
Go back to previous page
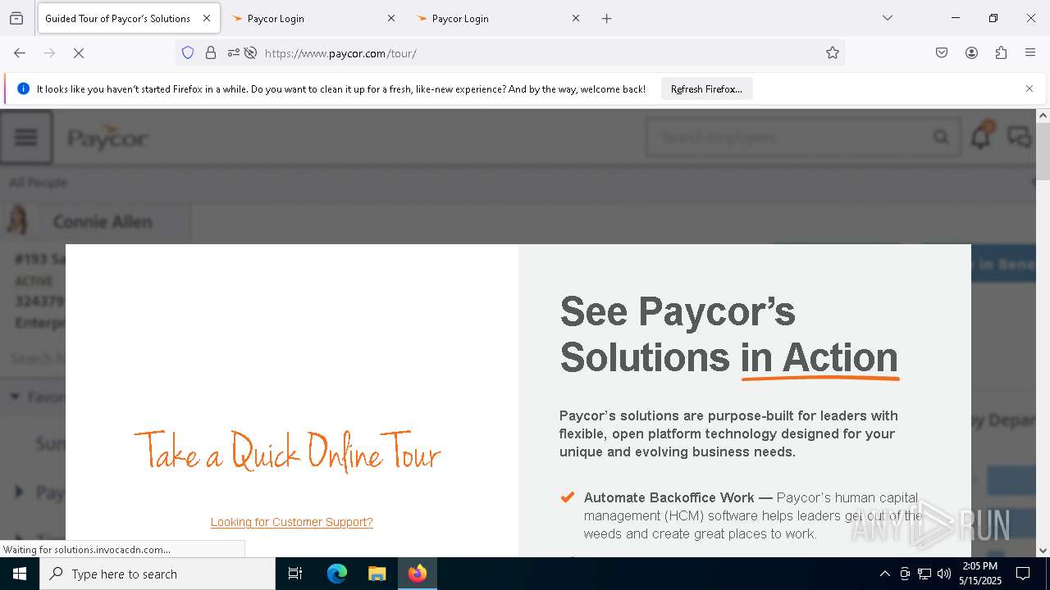coord(20,53)
